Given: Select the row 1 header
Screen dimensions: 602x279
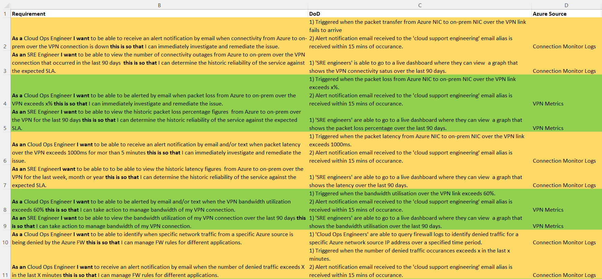Looking at the screenshot, I should (5, 14).
